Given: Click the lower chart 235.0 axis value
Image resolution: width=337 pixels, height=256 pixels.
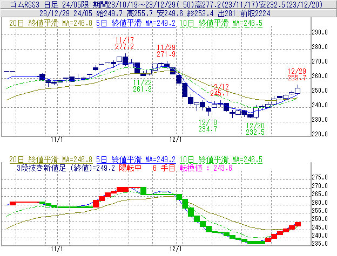Looking at the screenshot, I should click(320, 244).
